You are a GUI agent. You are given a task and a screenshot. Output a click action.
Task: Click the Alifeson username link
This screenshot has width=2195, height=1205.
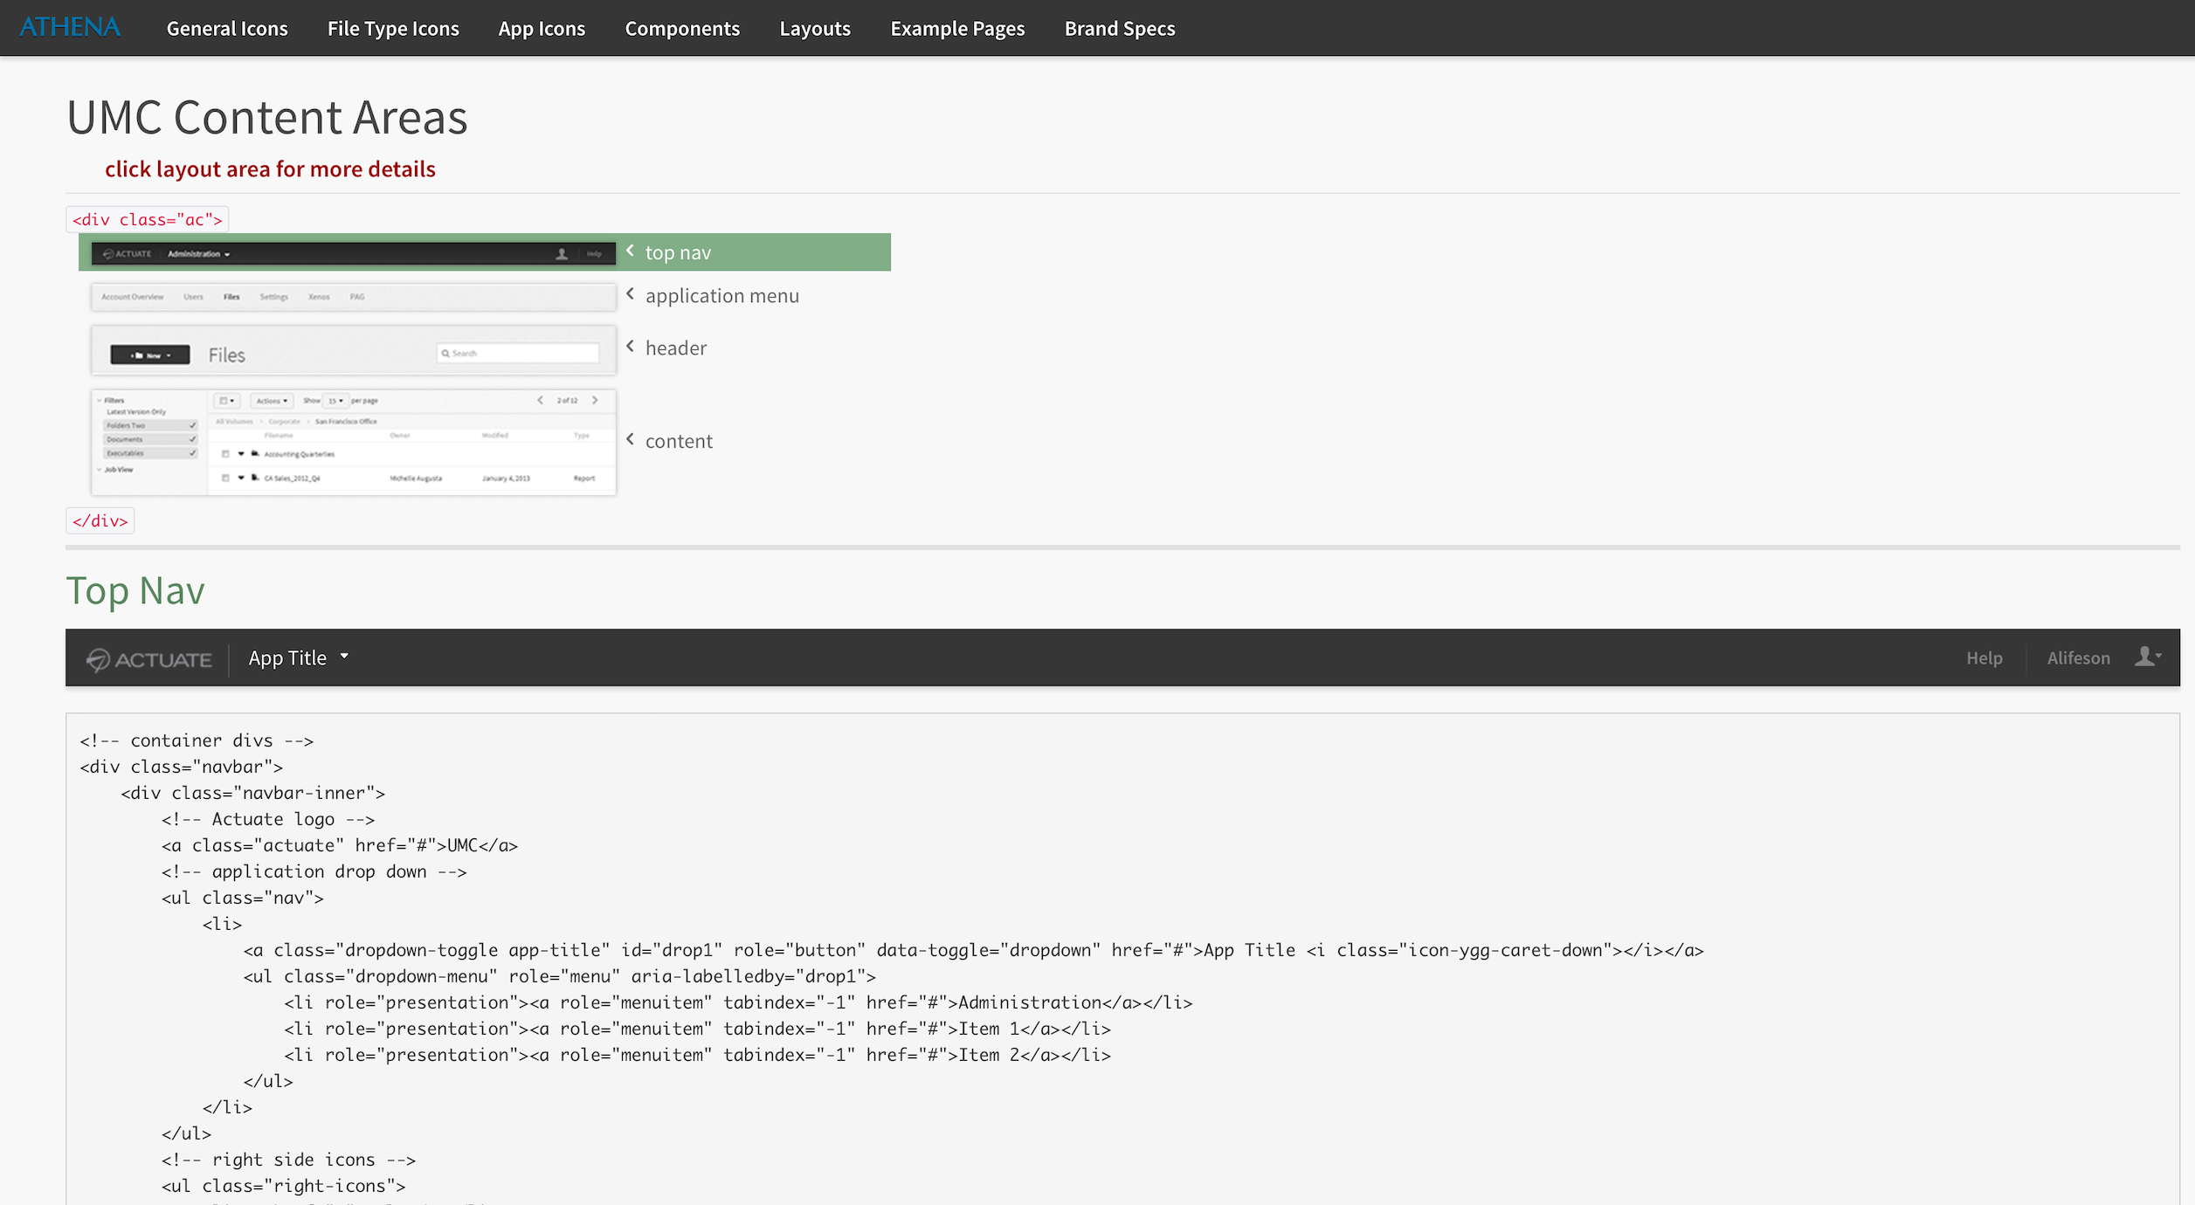coord(2078,658)
